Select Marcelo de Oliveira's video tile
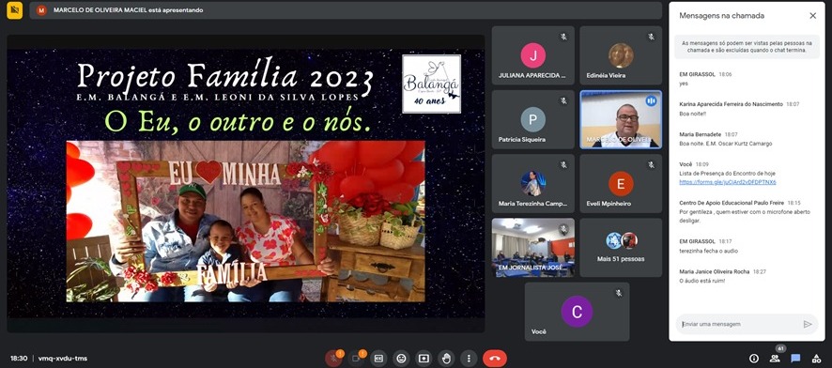The height and width of the screenshot is (368, 832). coord(621,119)
